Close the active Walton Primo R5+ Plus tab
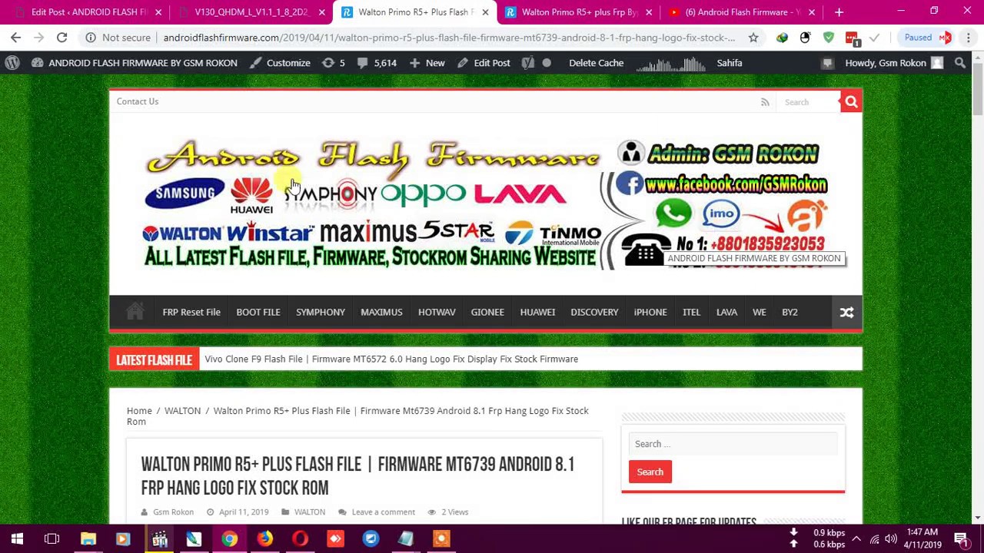984x553 pixels. [x=485, y=12]
